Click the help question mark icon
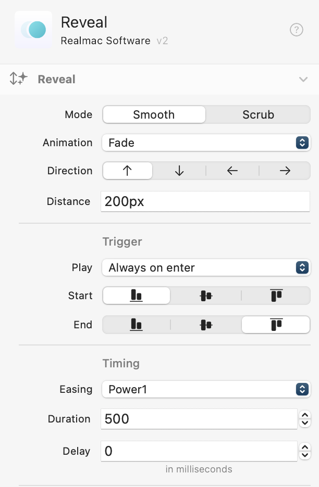Viewport: 319px width, 487px height. pyautogui.click(x=296, y=30)
